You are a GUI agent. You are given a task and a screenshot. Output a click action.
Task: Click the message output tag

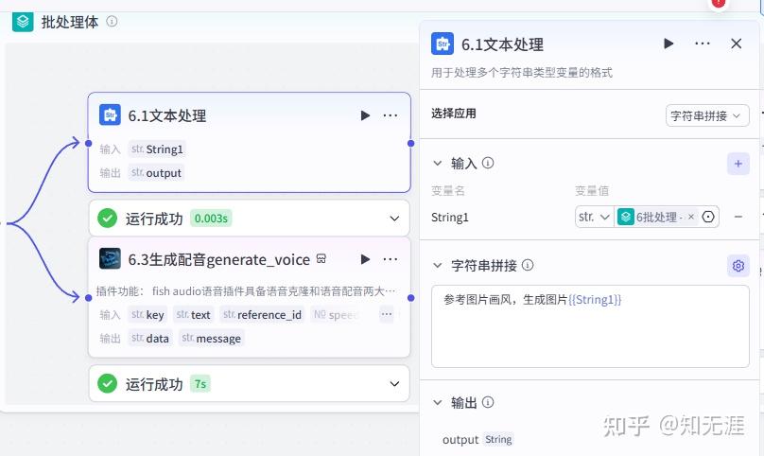(212, 338)
